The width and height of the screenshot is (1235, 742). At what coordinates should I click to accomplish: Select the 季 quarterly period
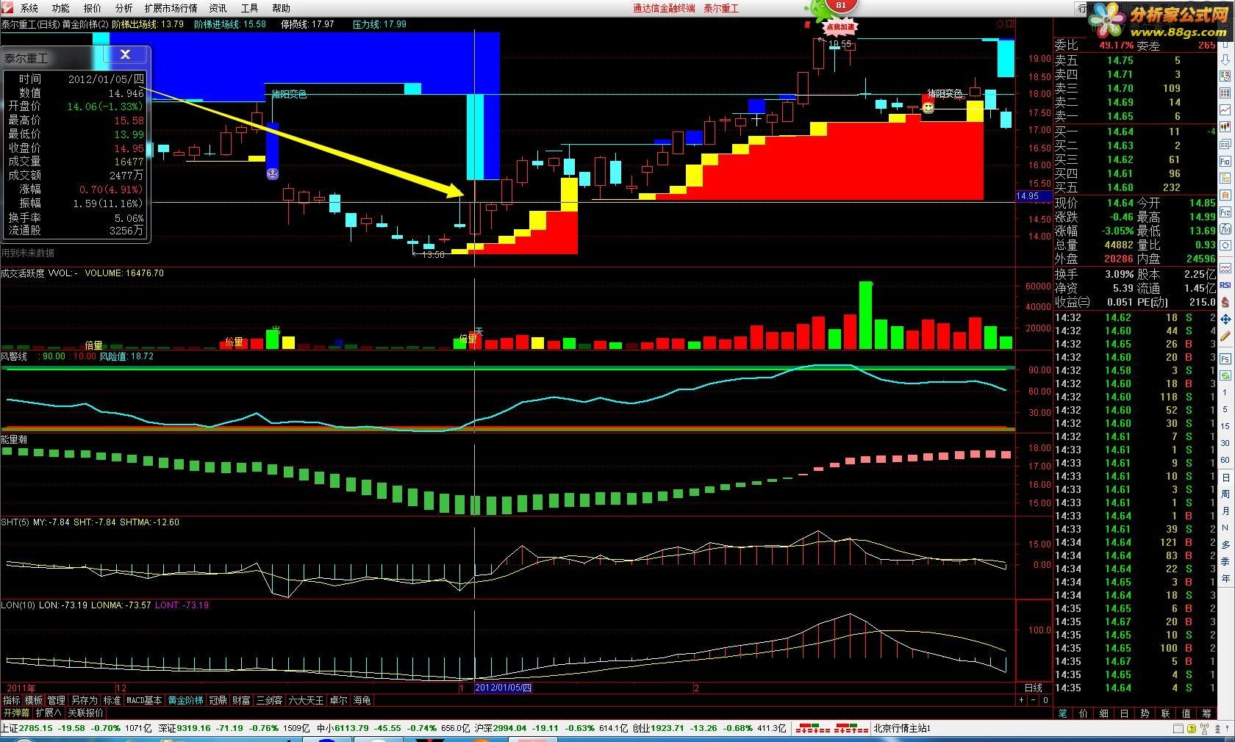point(1225,562)
